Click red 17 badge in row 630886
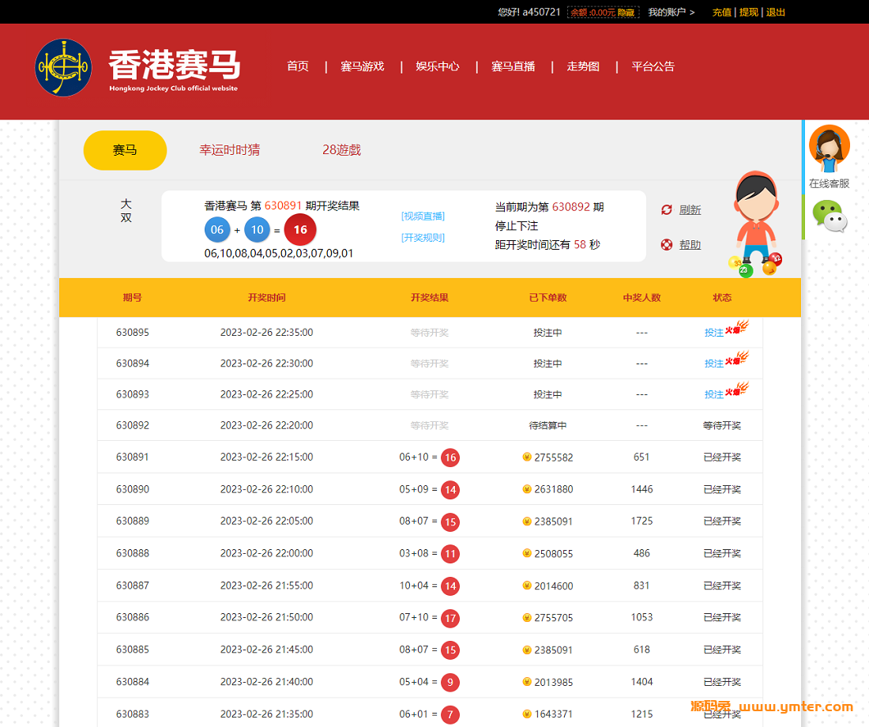Viewport: 869px width, 727px height. pos(450,618)
